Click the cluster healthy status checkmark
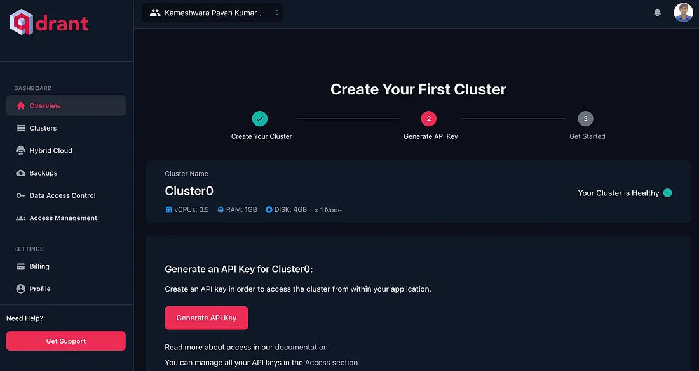Viewport: 699px width, 371px height. click(x=667, y=193)
